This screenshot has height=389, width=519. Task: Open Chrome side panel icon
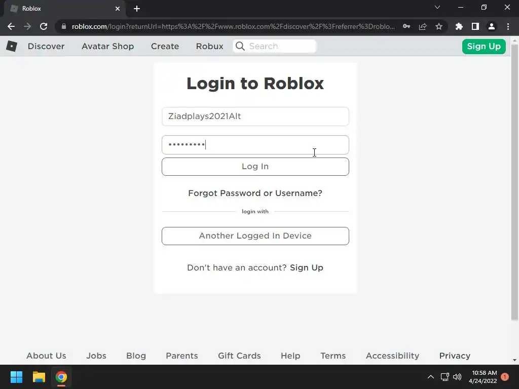[475, 26]
